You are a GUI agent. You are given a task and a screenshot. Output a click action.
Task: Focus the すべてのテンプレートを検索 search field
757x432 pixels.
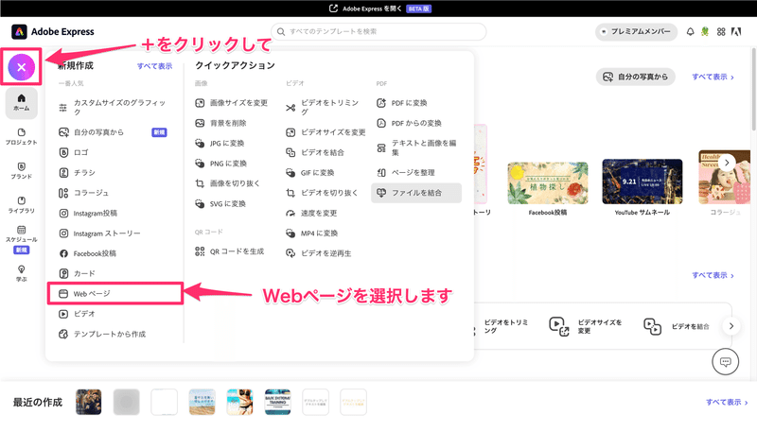pyautogui.click(x=378, y=32)
